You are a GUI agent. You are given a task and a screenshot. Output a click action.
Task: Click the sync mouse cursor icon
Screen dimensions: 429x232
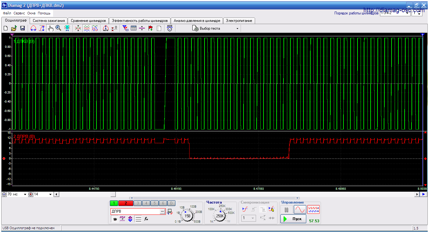(271, 209)
